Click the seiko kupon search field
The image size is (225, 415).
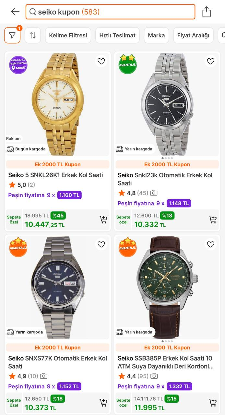coord(110,12)
